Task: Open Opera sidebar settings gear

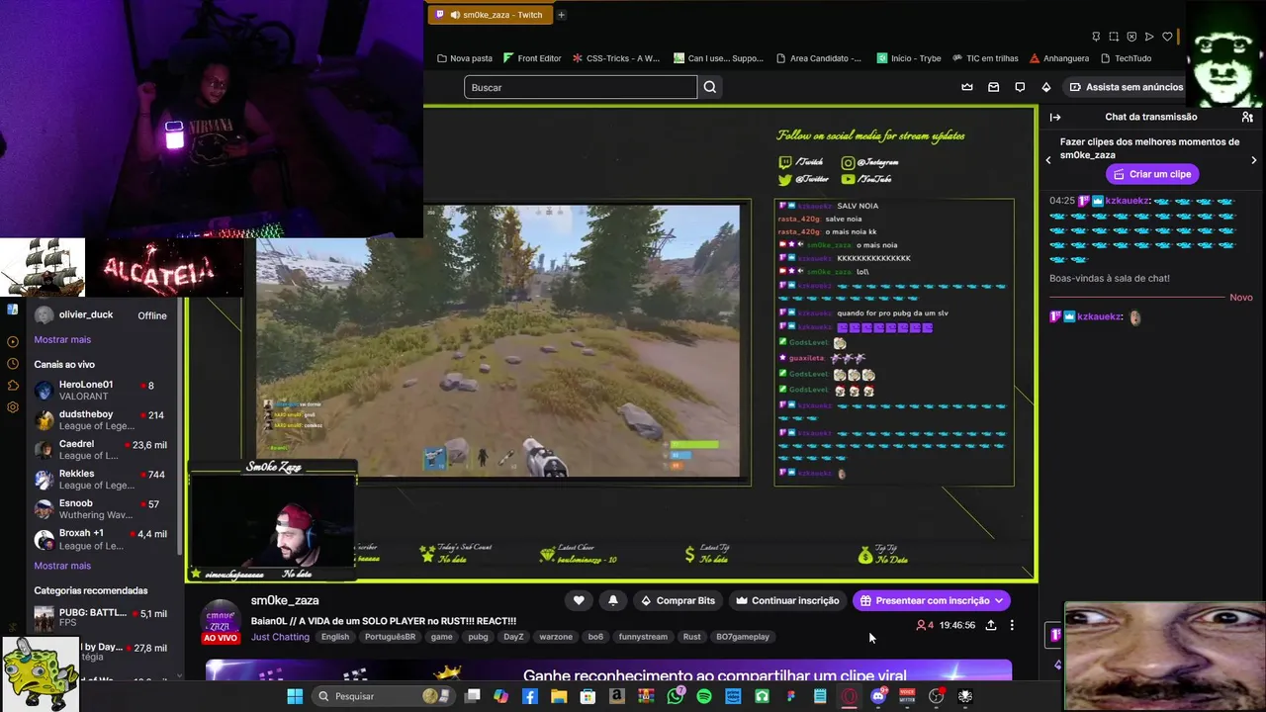Action: click(x=13, y=406)
